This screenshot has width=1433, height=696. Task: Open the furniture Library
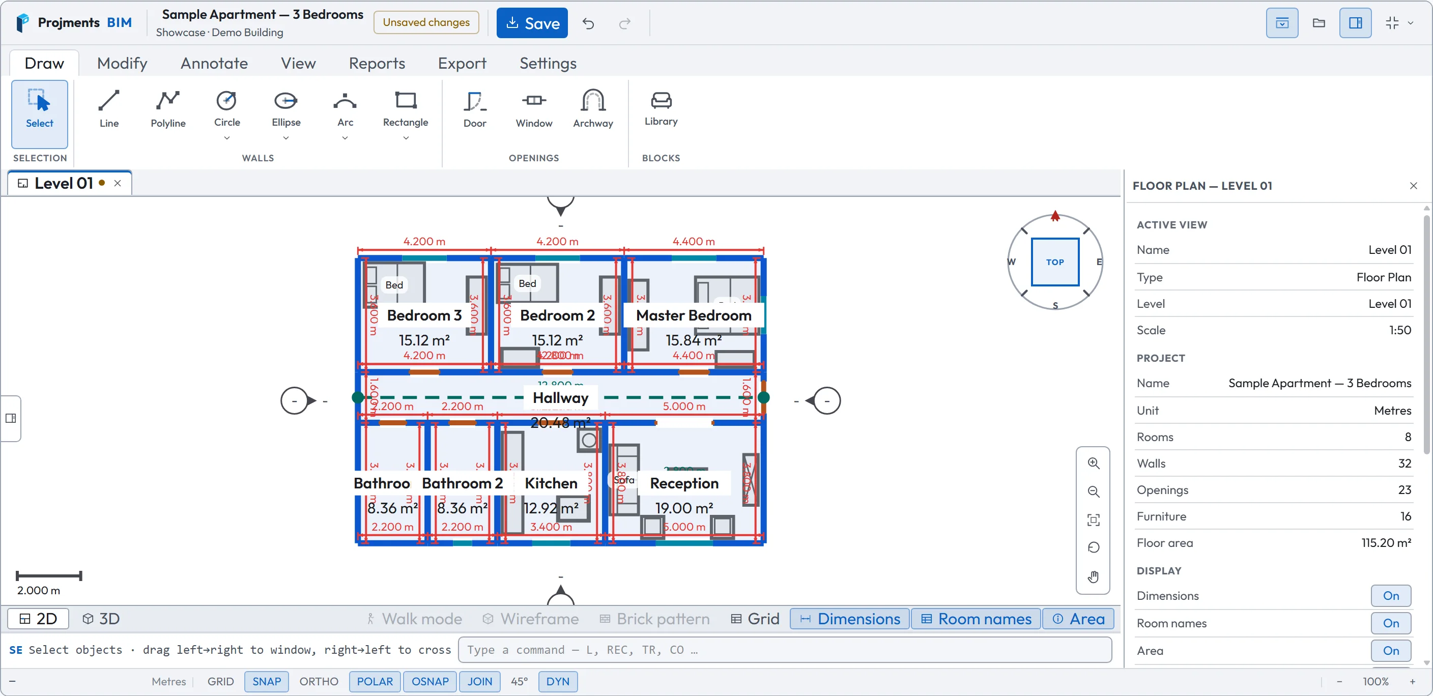click(661, 109)
